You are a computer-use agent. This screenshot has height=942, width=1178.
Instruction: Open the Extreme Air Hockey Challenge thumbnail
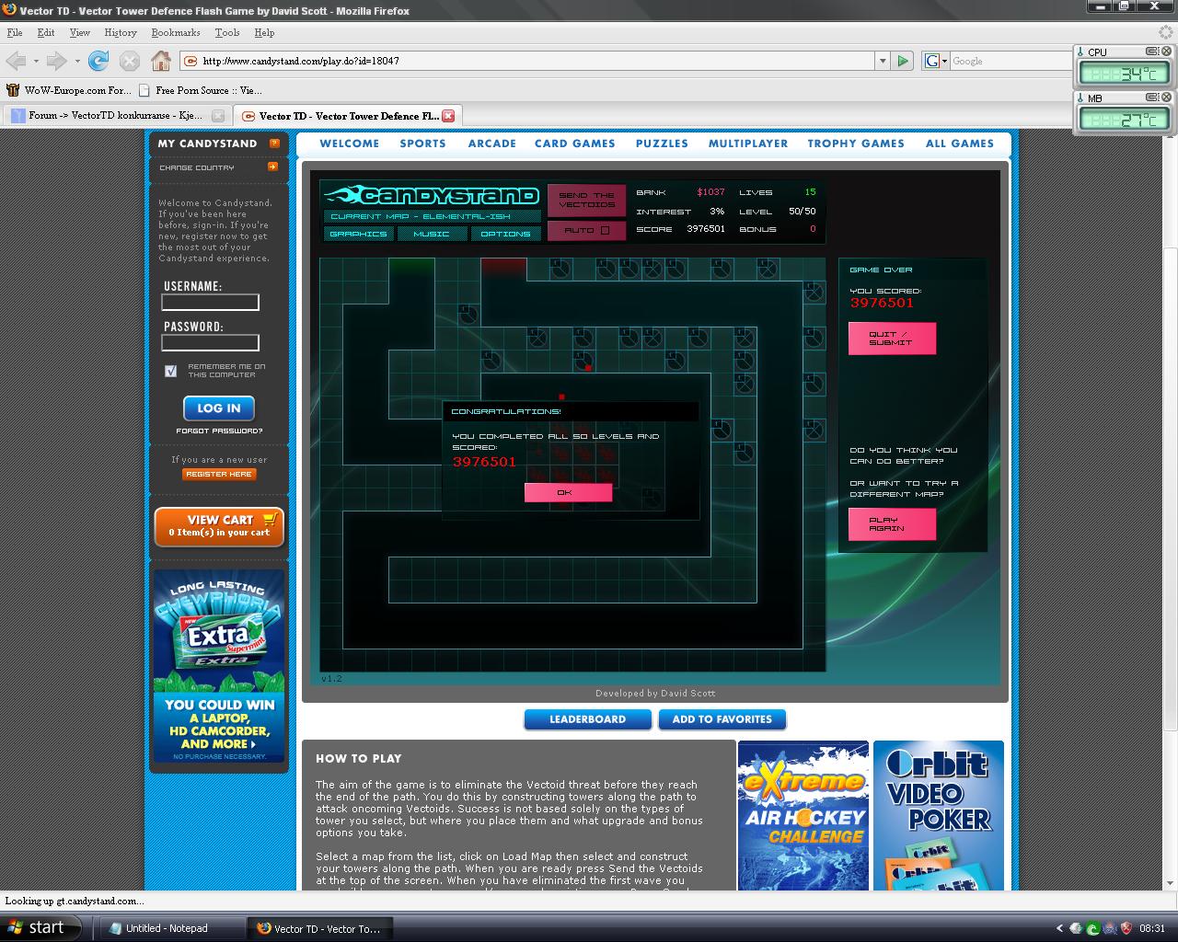coord(803,816)
